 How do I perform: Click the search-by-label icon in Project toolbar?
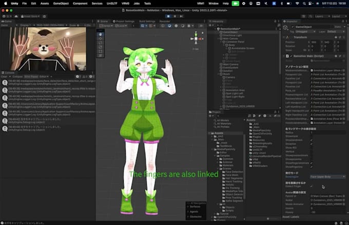click(259, 116)
